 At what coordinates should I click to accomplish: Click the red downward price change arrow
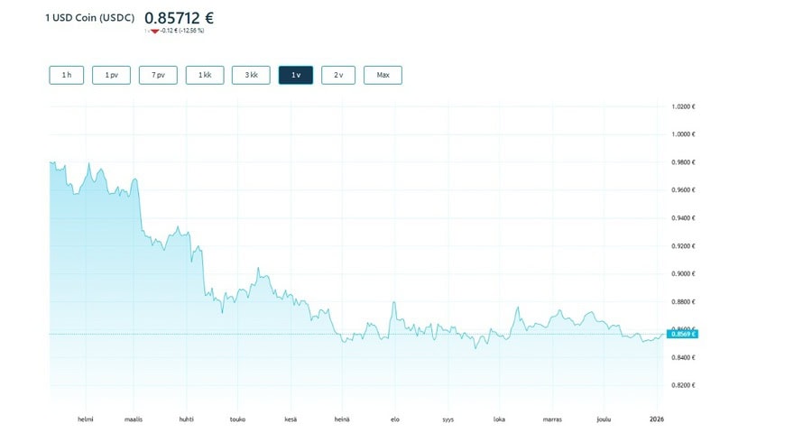pos(154,31)
